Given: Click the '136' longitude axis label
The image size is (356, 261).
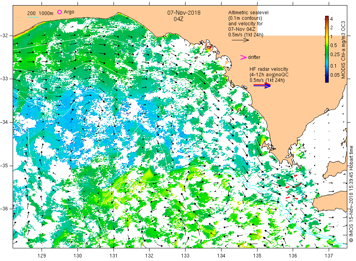Looking at the screenshot, I should (293, 256).
